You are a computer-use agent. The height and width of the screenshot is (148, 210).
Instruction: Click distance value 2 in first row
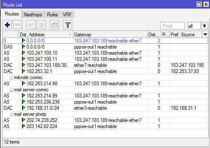pyautogui.click(x=159, y=41)
